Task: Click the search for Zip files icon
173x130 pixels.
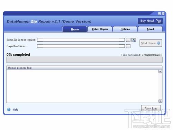Action: pyautogui.click(x=134, y=40)
